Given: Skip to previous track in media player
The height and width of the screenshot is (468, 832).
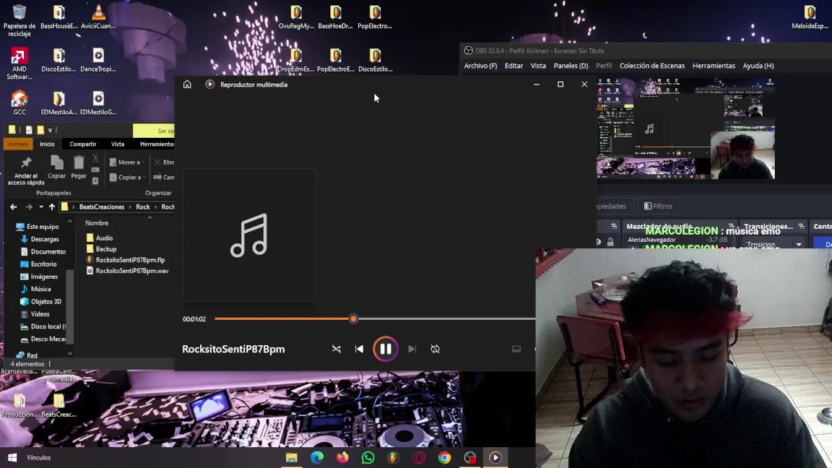Looking at the screenshot, I should pyautogui.click(x=359, y=349).
